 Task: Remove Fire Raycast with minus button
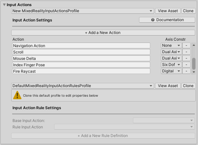click(x=186, y=71)
